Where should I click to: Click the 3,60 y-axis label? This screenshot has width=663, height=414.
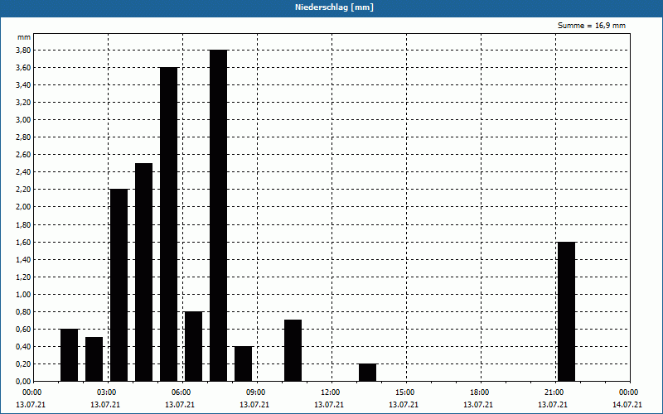tap(24, 68)
